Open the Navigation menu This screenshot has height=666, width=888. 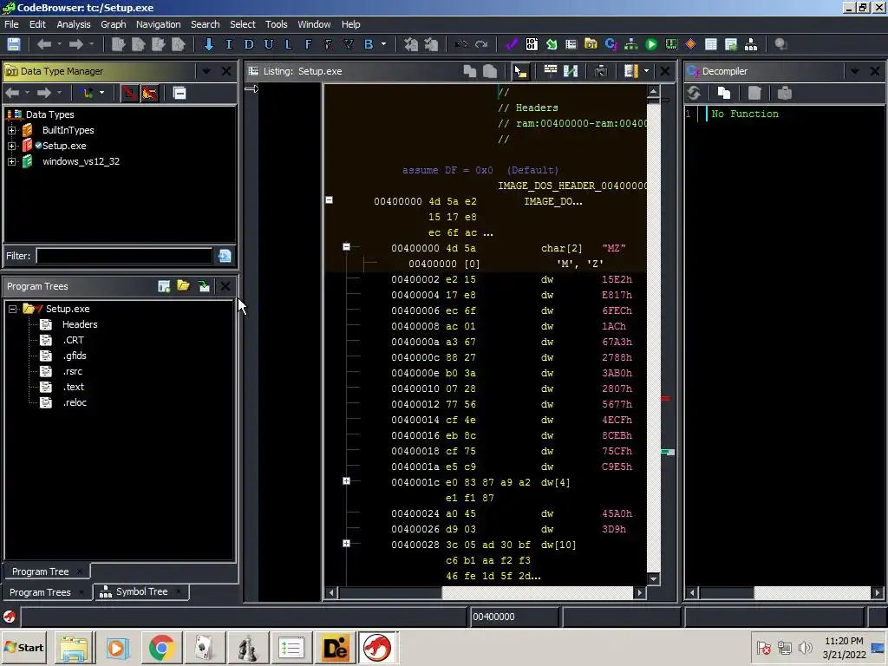[158, 24]
